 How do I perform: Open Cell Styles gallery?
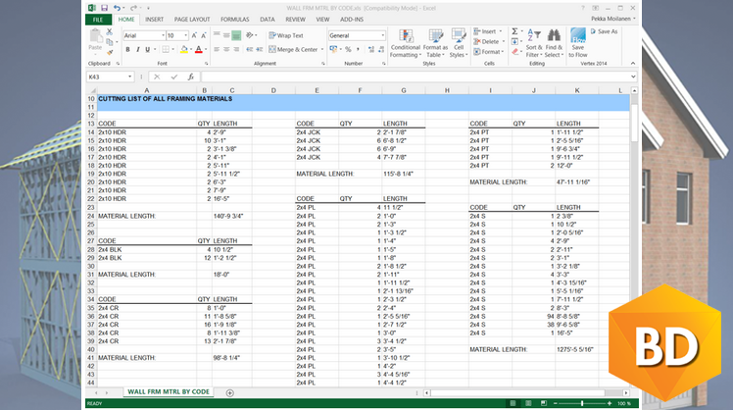click(459, 43)
